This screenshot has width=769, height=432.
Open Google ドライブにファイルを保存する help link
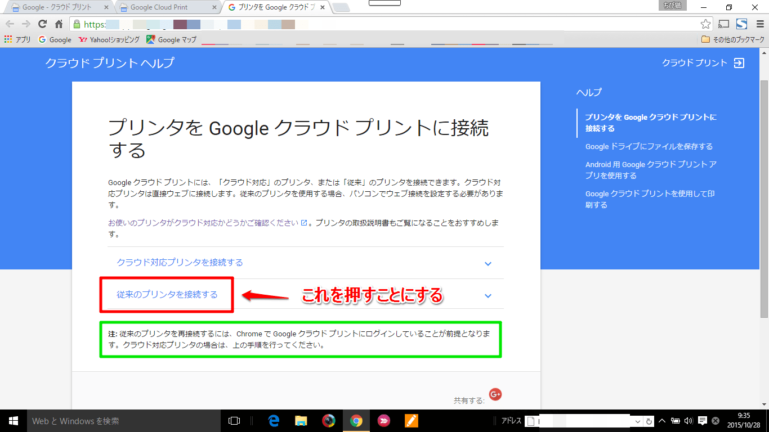coord(649,146)
